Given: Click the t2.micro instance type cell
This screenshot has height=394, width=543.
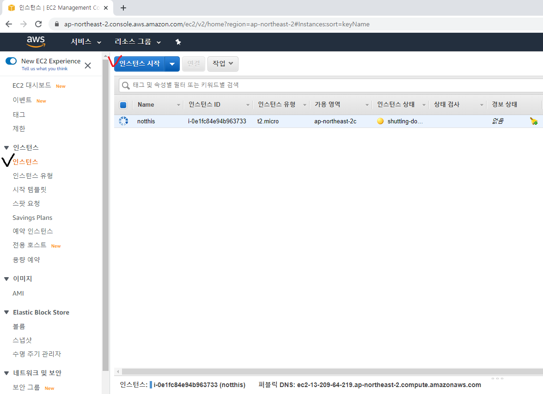Looking at the screenshot, I should (x=268, y=121).
